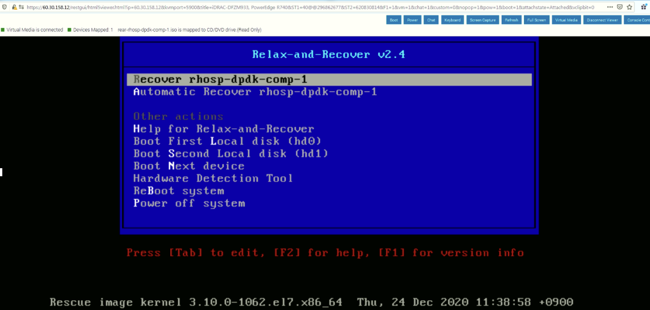Click the mapped ISO status text
The width and height of the screenshot is (650, 310).
click(x=189, y=30)
